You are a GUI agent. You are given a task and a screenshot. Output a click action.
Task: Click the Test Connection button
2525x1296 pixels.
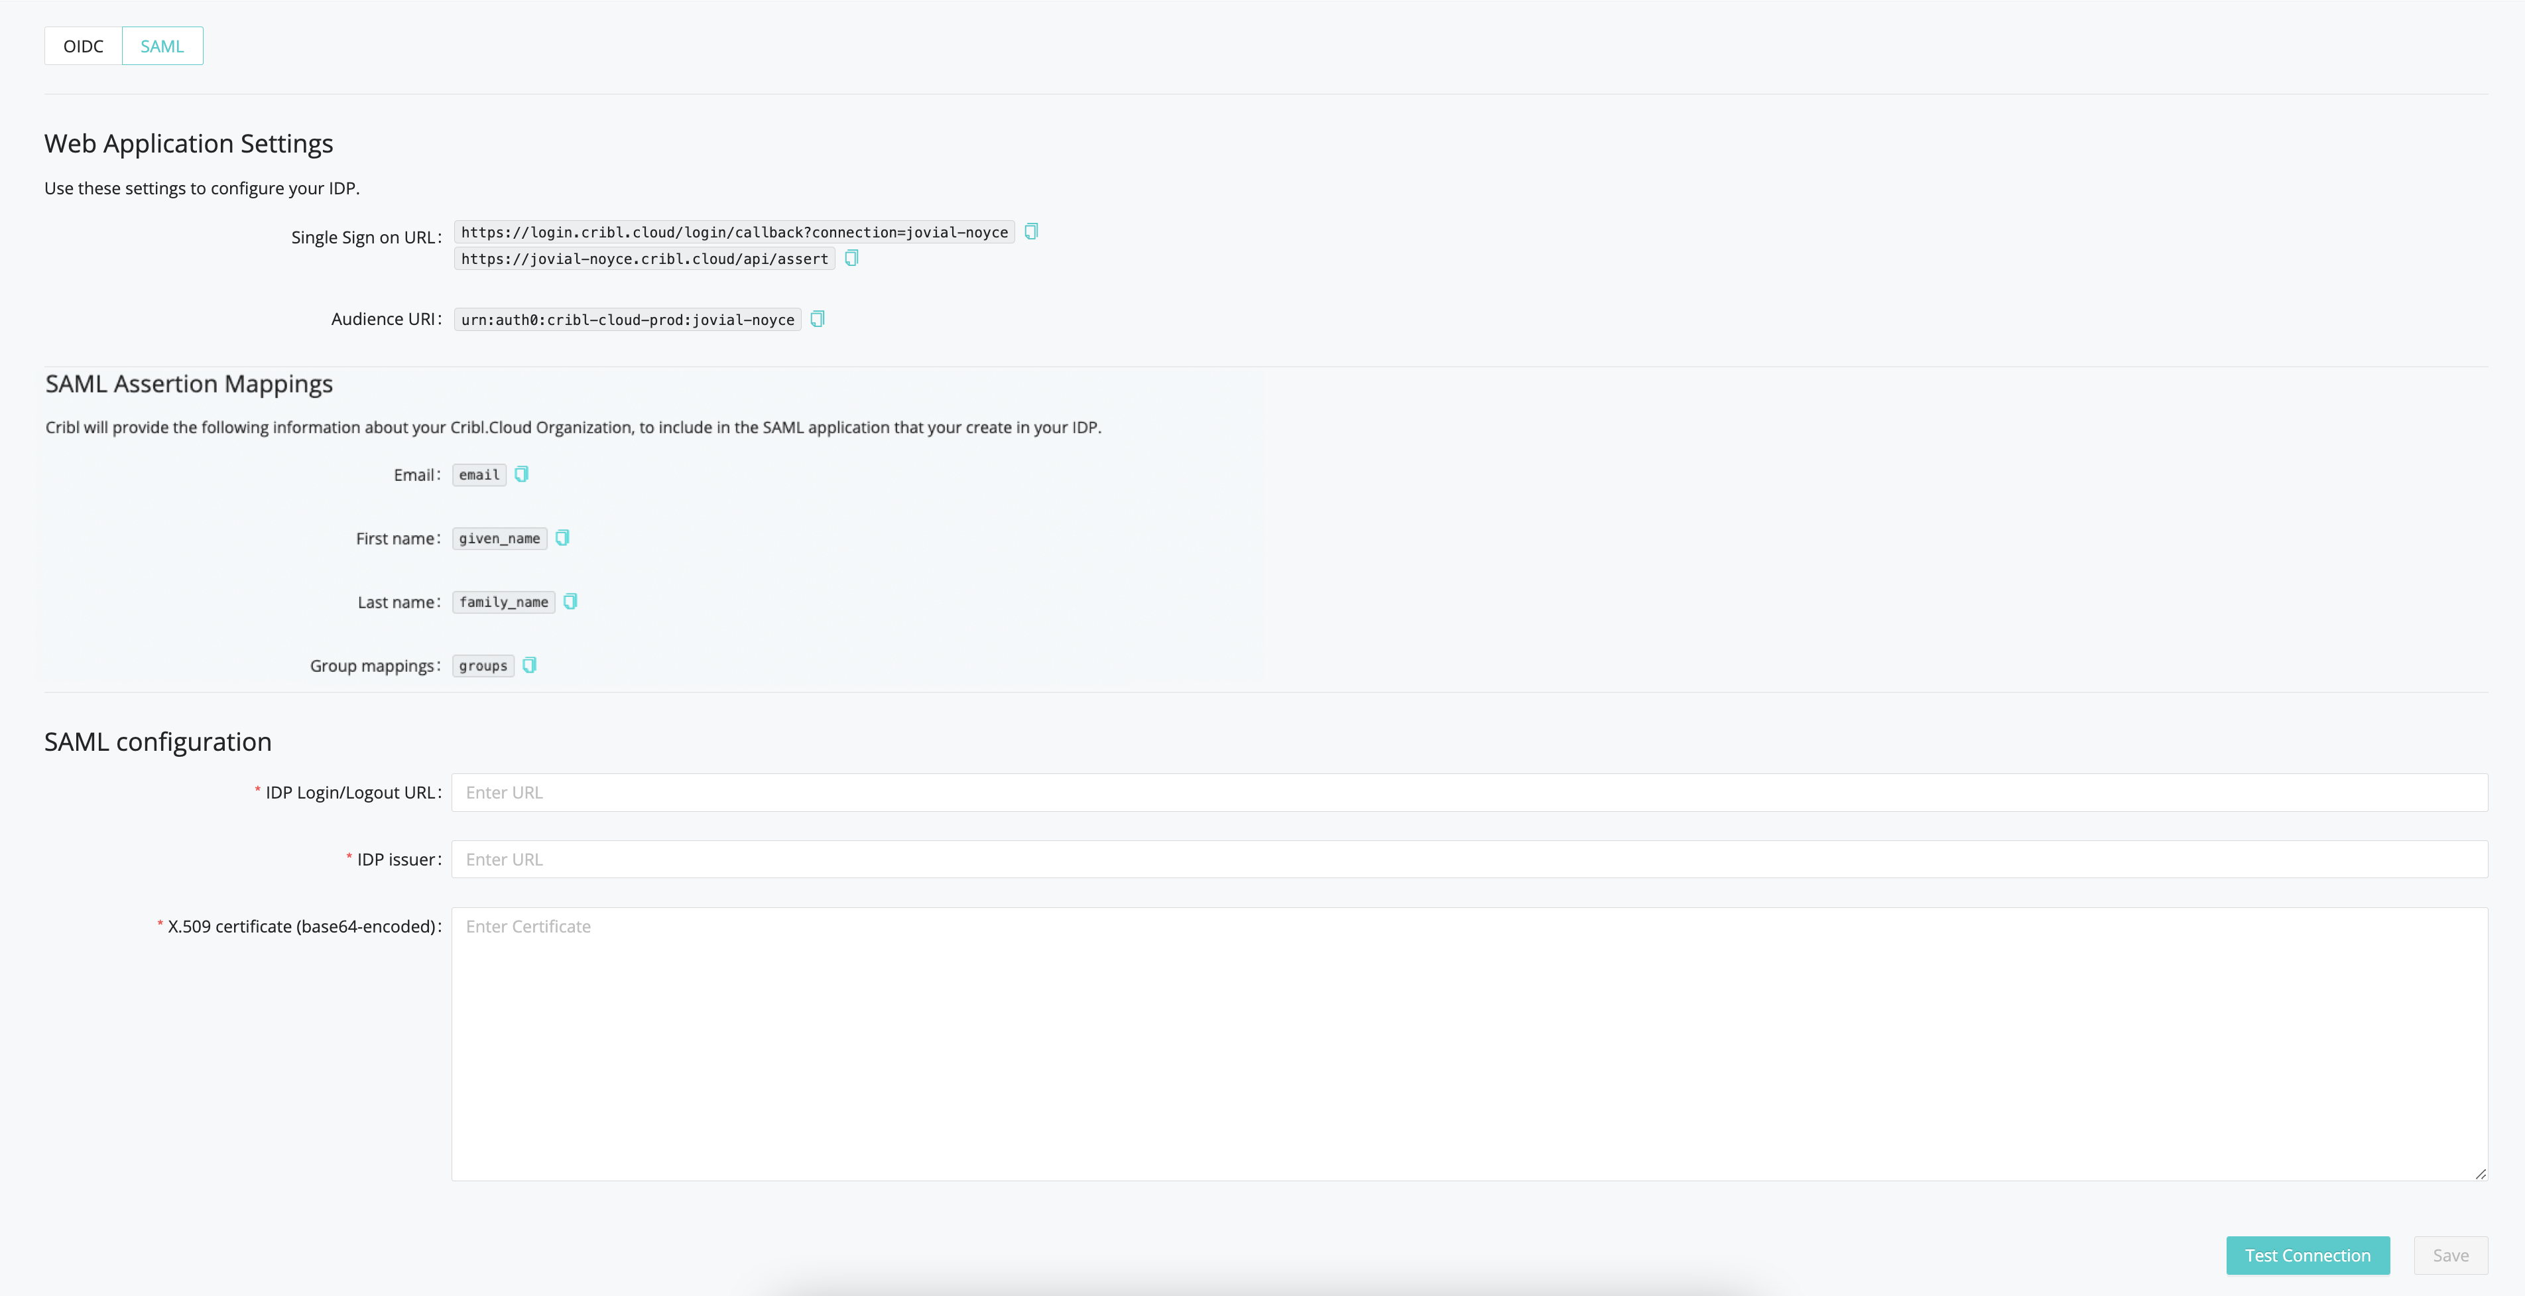click(x=2308, y=1255)
